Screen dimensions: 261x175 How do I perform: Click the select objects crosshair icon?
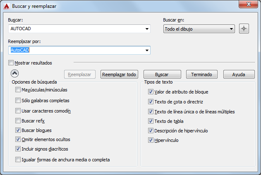pos(244,29)
